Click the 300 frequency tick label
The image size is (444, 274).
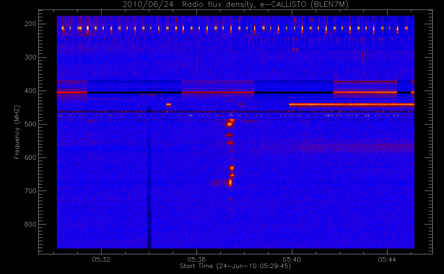[x=30, y=57]
